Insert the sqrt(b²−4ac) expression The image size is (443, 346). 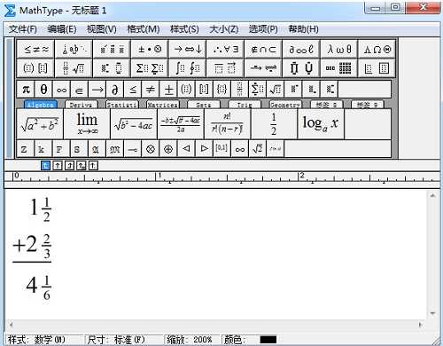[134, 124]
